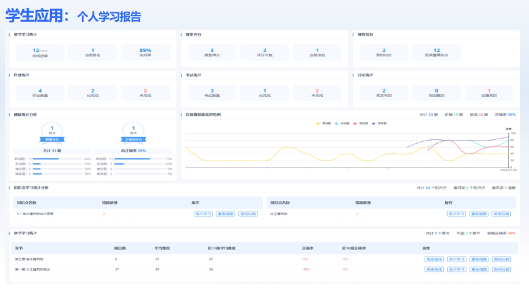The width and height of the screenshot is (529, 300).
Task: Click 做相似题 in the 第五章 row
Action: pos(501,259)
